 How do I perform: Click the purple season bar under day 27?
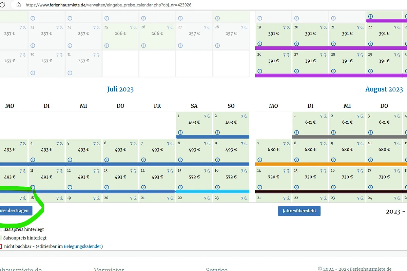tap(310, 76)
